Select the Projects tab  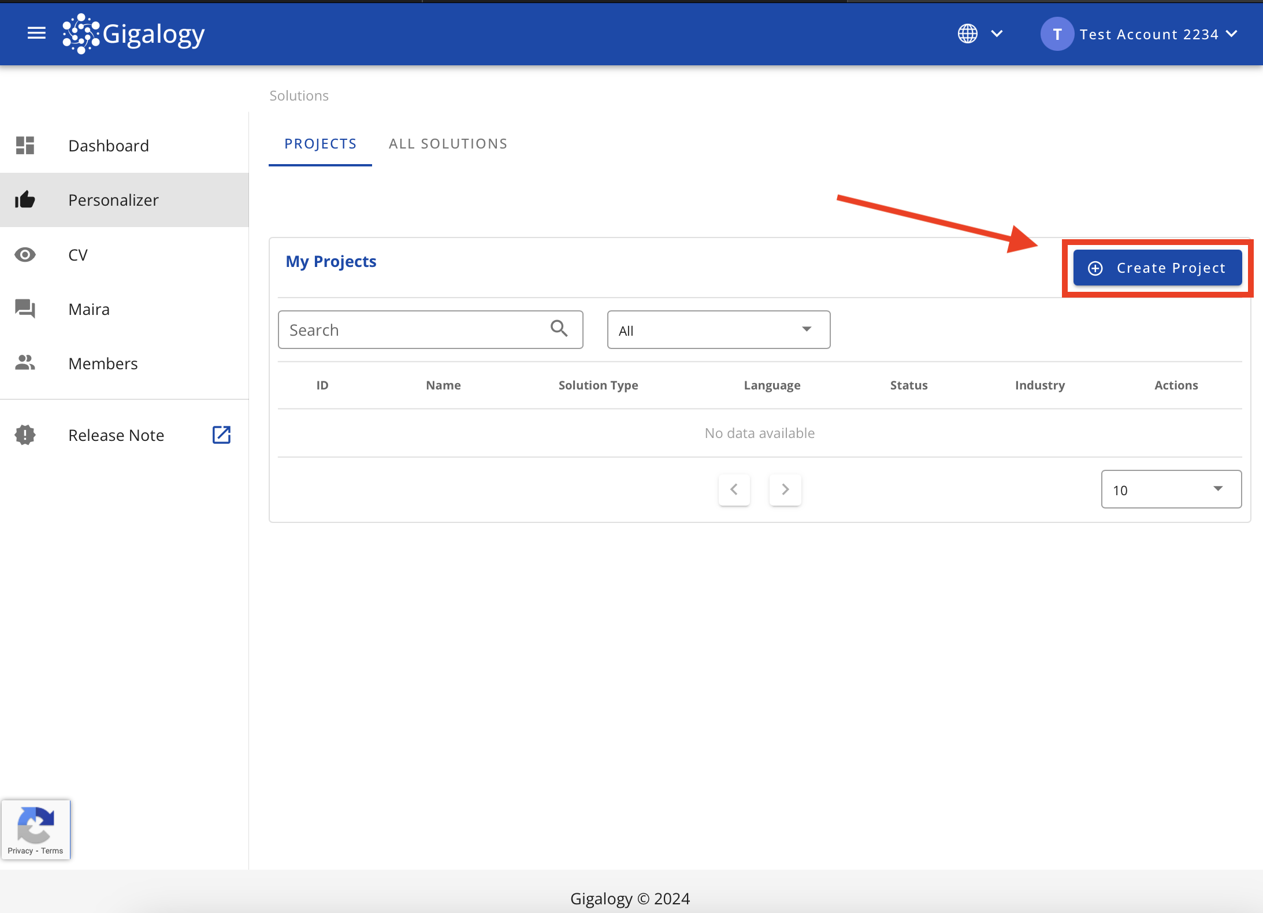320,144
